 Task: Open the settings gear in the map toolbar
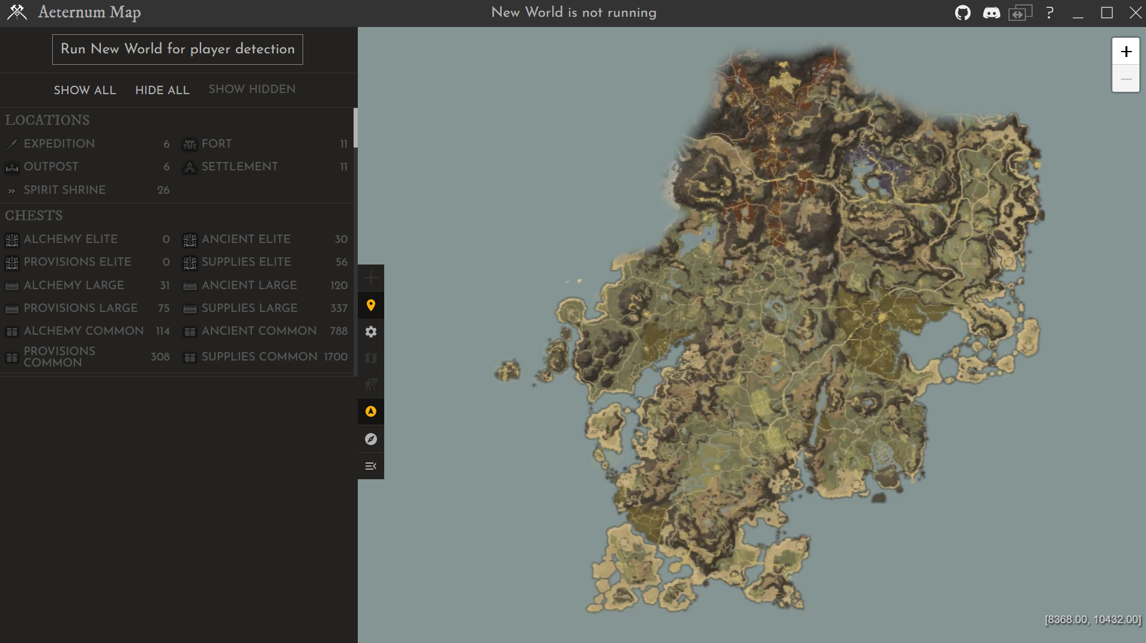371,332
